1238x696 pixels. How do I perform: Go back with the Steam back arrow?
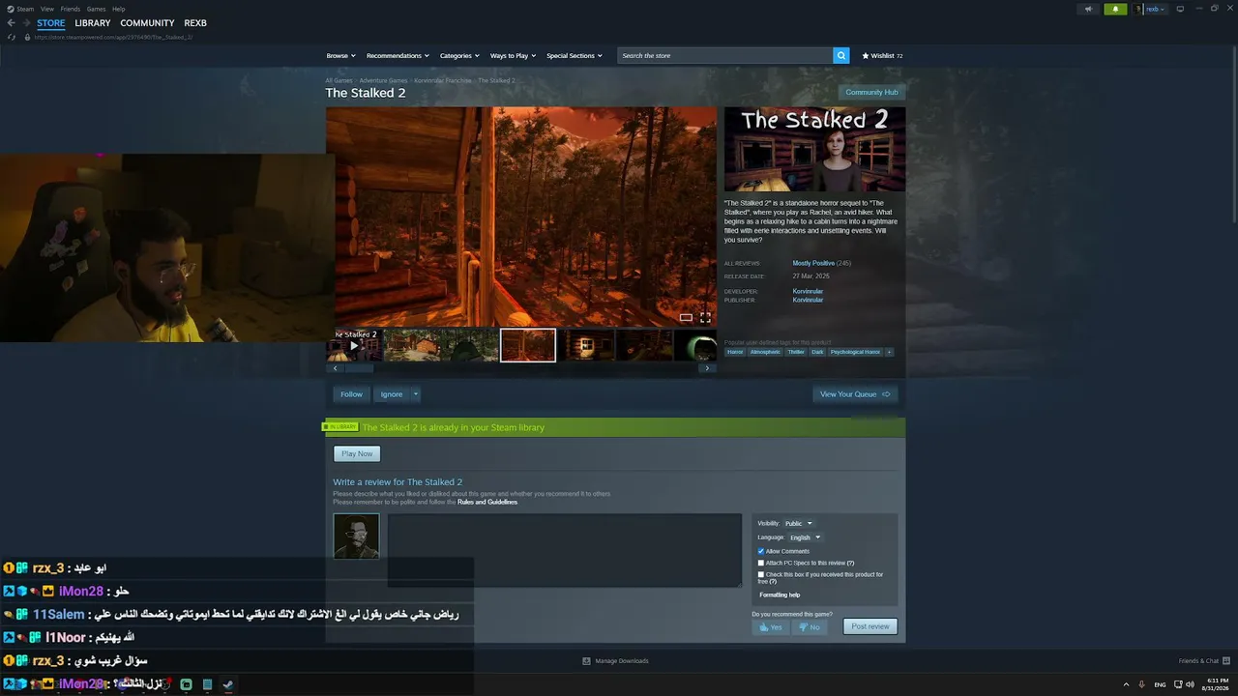click(11, 23)
